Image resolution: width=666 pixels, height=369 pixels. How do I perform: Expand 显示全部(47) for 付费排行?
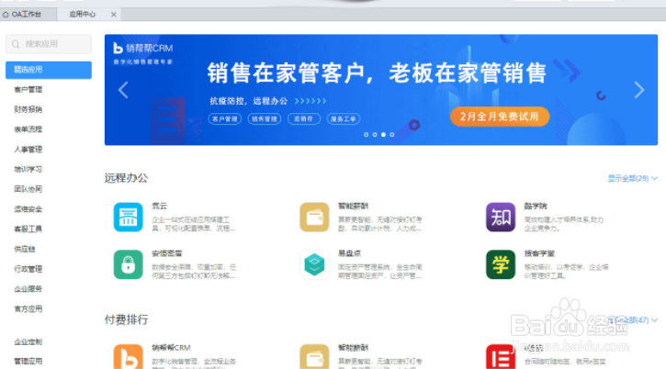pyautogui.click(x=632, y=319)
